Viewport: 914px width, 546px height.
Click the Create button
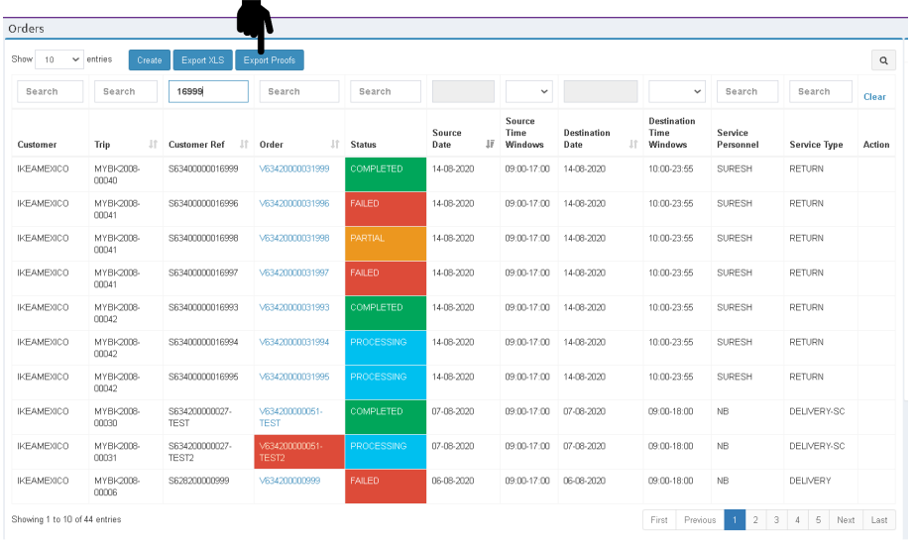(150, 60)
